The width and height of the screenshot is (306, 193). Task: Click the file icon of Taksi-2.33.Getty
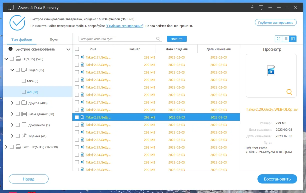(x=82, y=147)
